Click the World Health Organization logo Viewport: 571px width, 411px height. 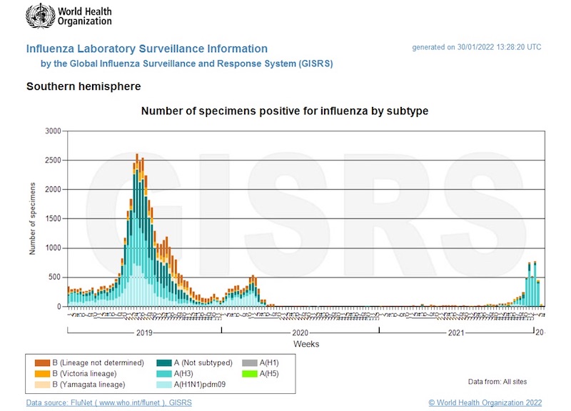[69, 16]
